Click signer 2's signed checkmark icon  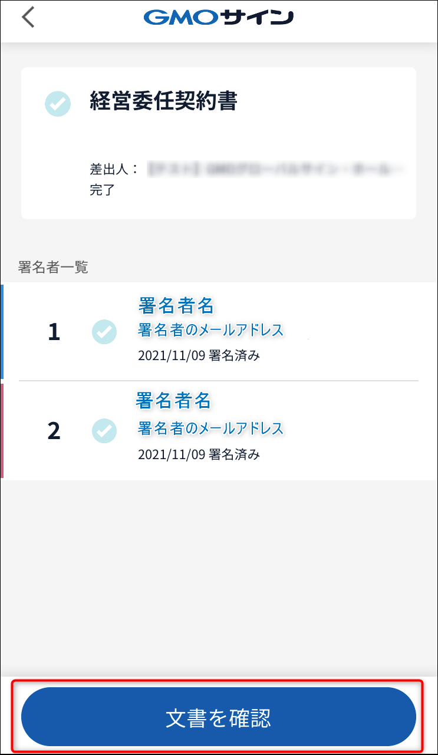[x=104, y=430]
